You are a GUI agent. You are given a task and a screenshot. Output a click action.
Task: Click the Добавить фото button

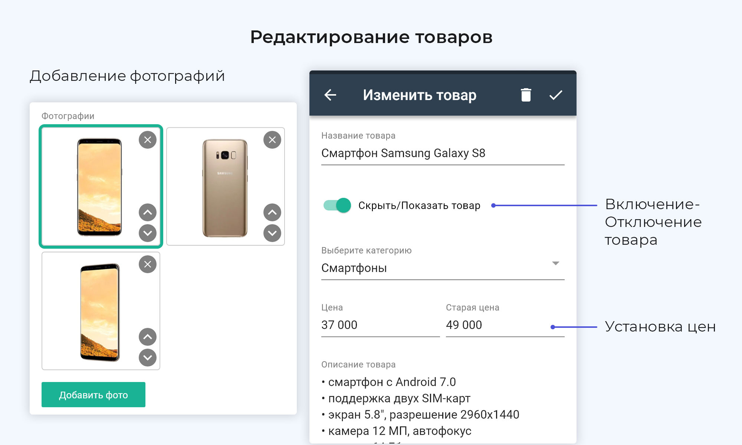click(x=93, y=395)
